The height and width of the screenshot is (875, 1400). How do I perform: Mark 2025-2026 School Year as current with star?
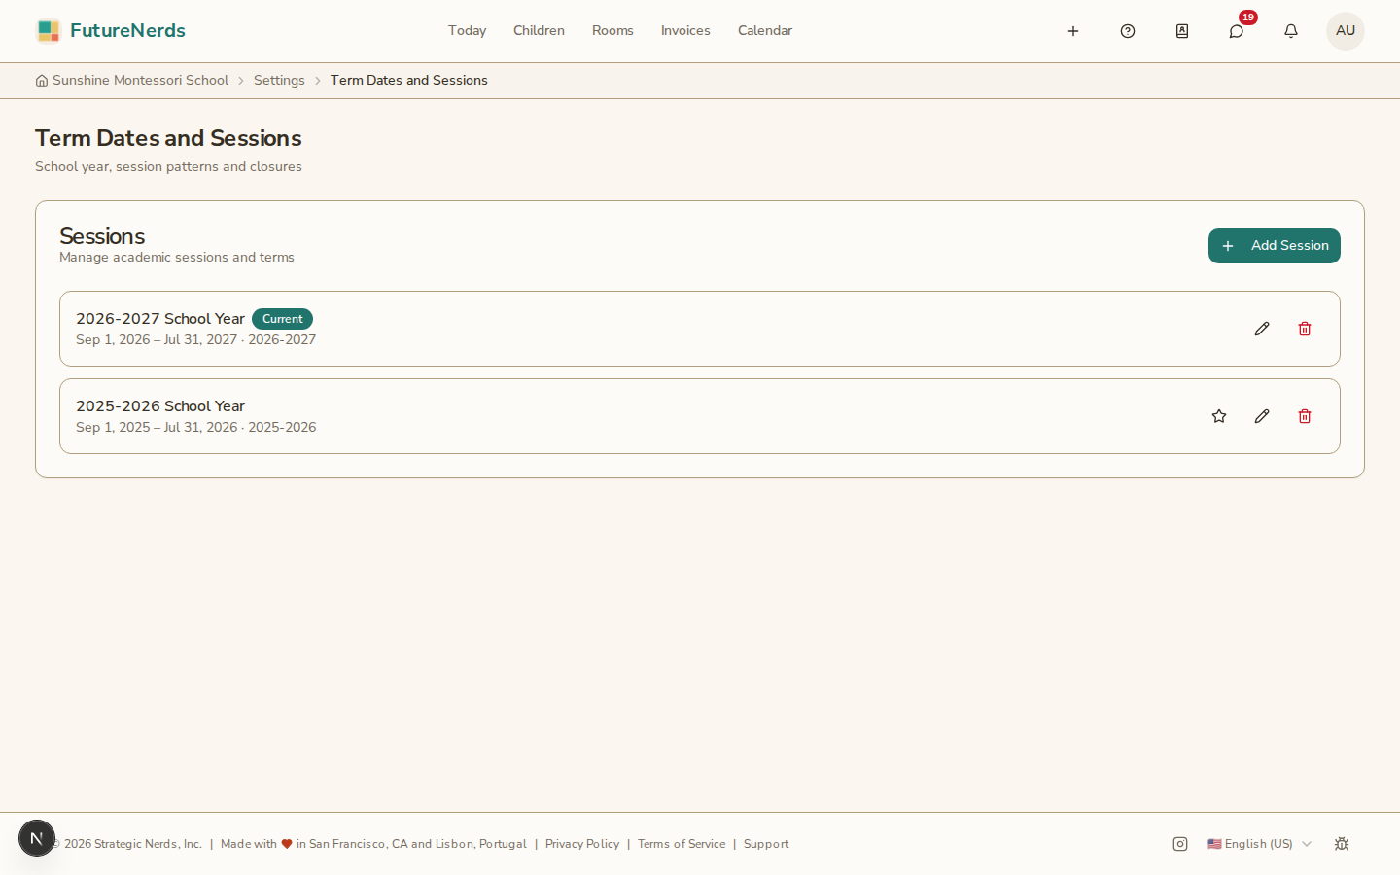click(1219, 416)
